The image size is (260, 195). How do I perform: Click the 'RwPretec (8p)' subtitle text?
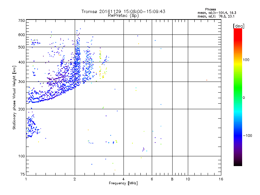tap(123, 16)
